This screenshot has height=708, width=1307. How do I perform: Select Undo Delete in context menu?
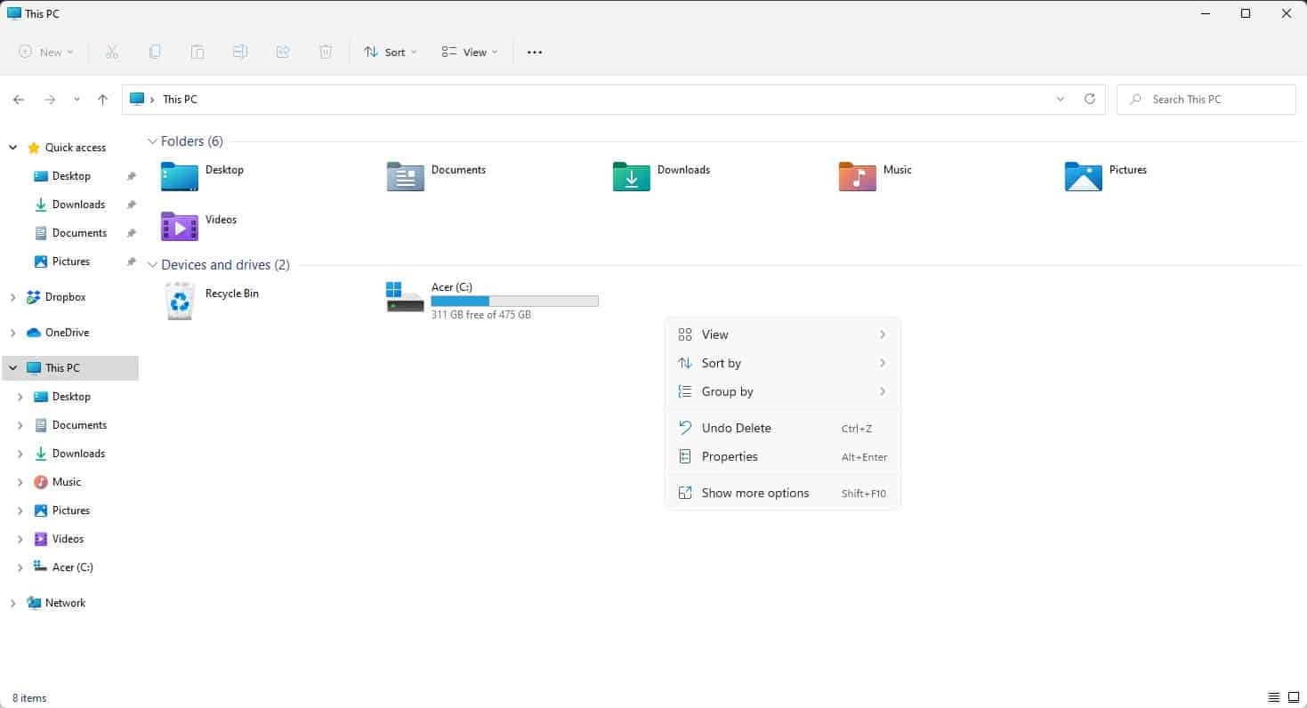coord(736,428)
